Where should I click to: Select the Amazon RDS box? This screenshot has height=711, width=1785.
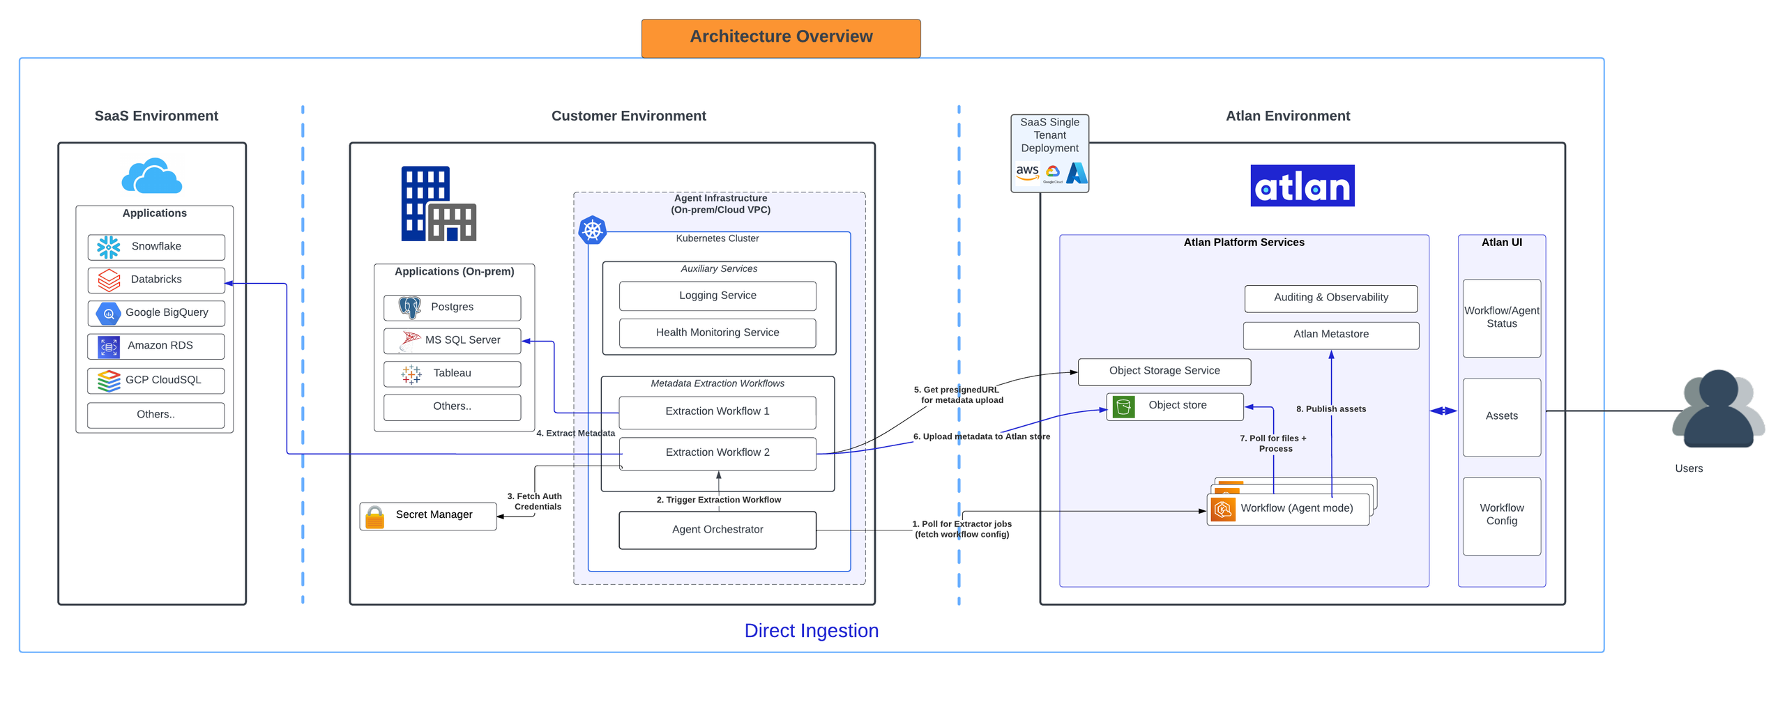point(155,346)
